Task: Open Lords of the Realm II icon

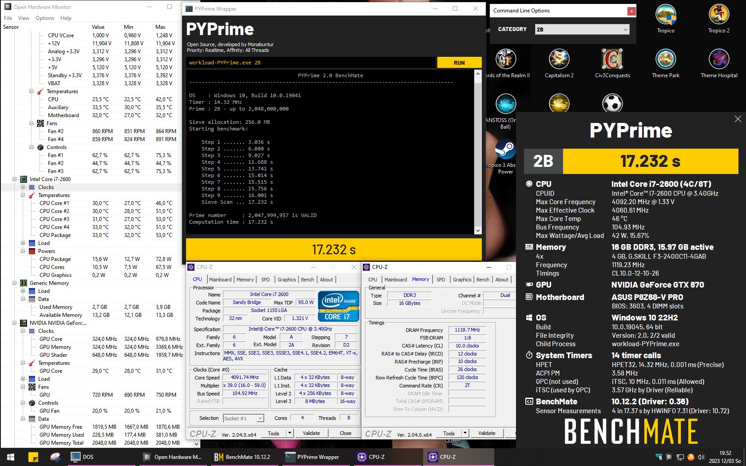Action: 506,63
